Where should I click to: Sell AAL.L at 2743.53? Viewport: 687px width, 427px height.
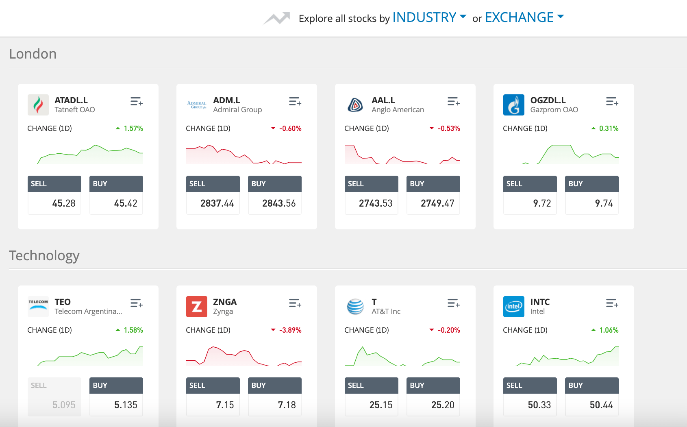(x=372, y=195)
